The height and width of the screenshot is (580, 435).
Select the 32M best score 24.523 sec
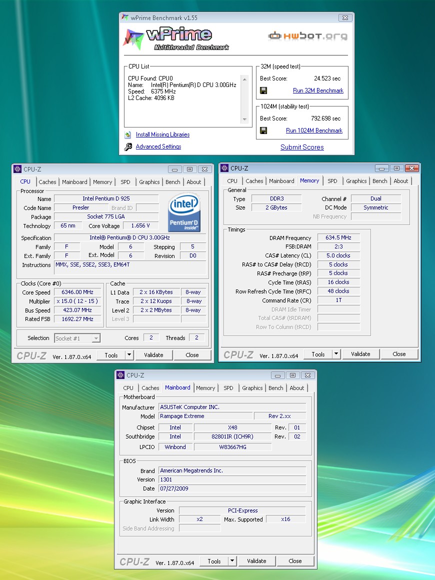pyautogui.click(x=327, y=78)
